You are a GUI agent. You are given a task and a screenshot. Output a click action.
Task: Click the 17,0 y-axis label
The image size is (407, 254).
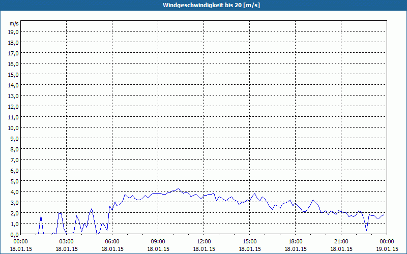pyautogui.click(x=13, y=53)
